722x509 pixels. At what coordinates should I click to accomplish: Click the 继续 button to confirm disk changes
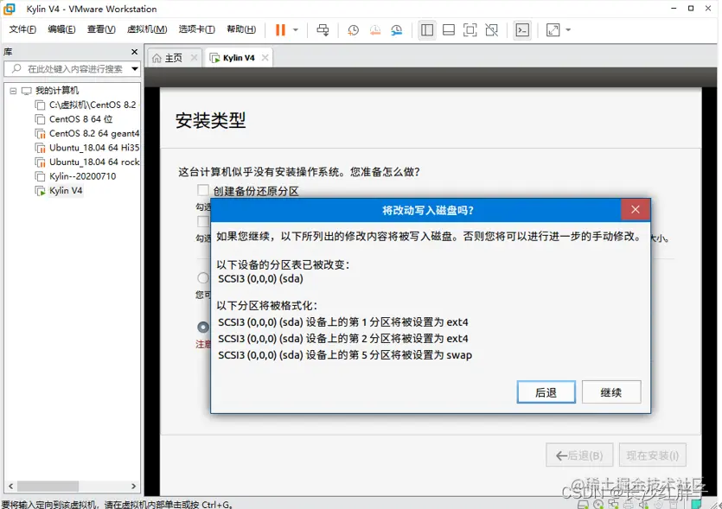coord(611,391)
